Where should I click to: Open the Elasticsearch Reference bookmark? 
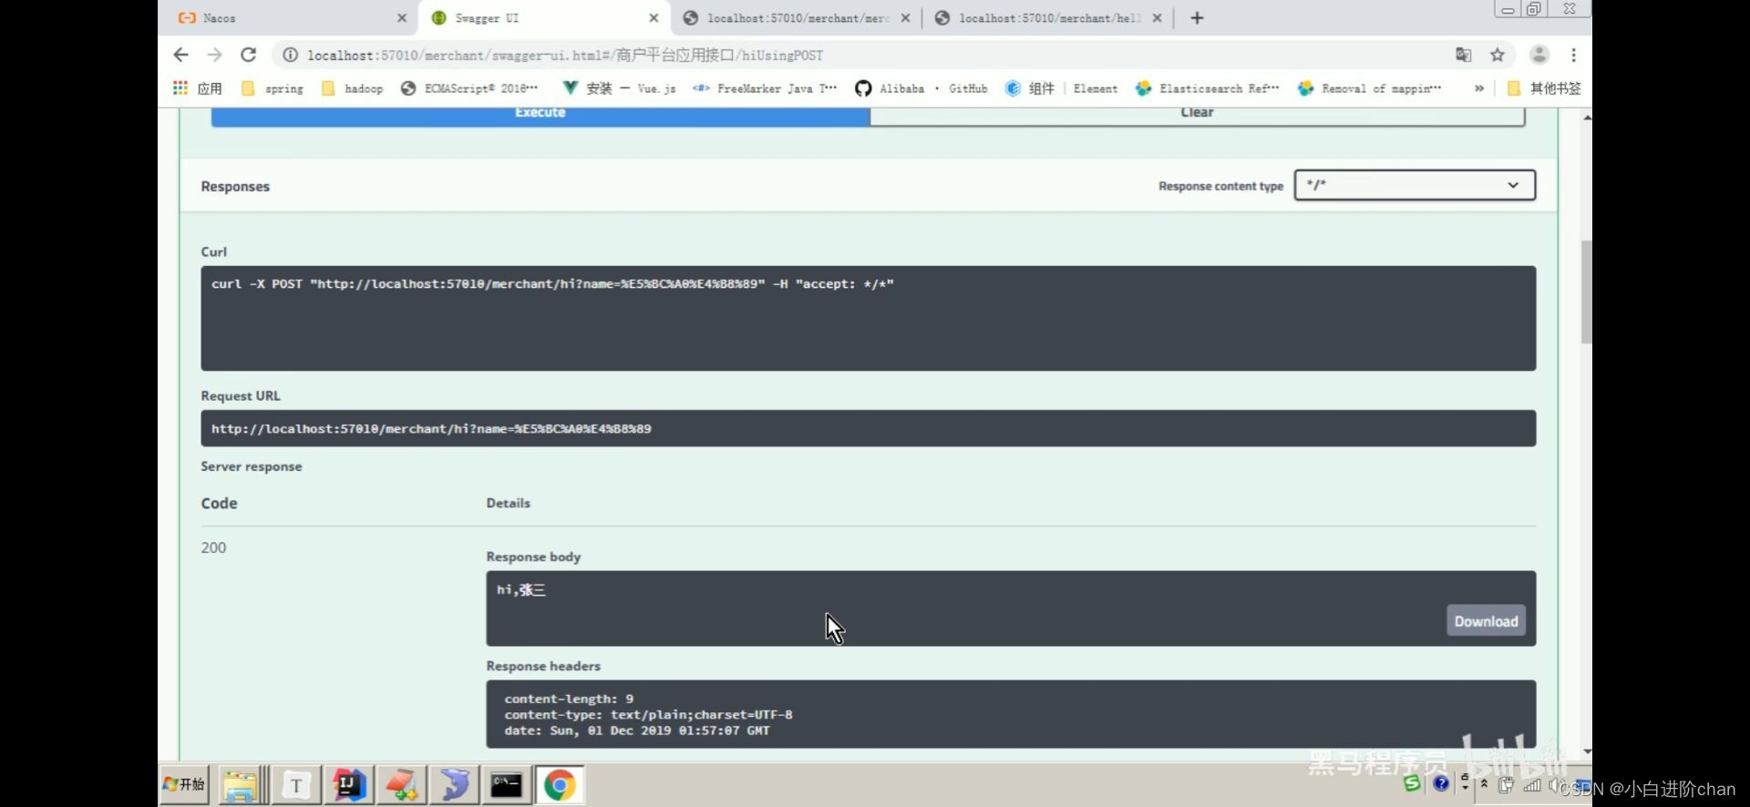click(1207, 88)
